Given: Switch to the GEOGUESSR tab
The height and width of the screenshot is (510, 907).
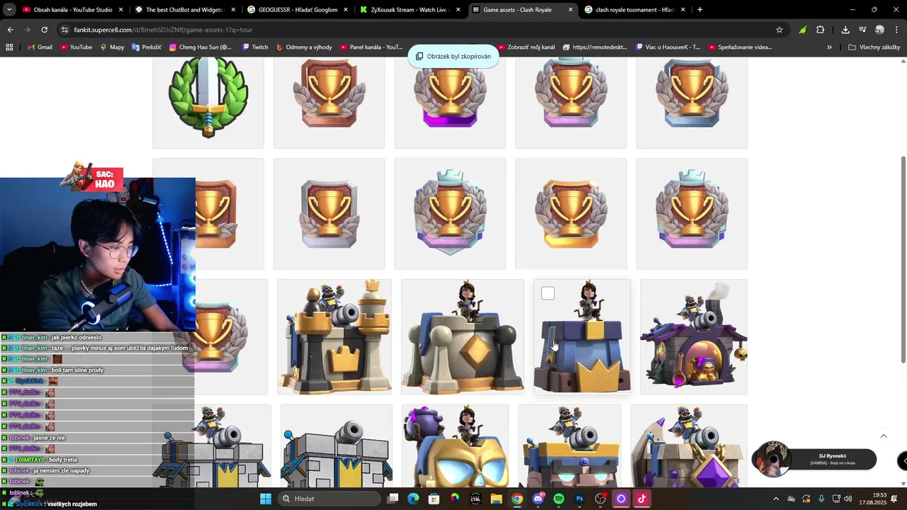Looking at the screenshot, I should click(298, 10).
